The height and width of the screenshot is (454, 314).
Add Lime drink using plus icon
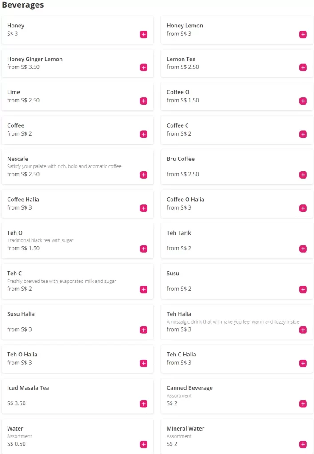pyautogui.click(x=143, y=101)
